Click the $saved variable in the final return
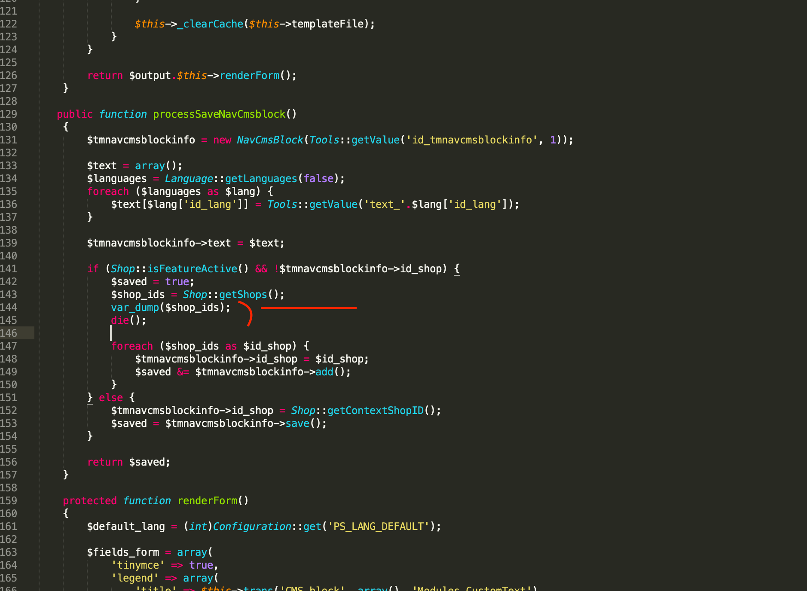807x591 pixels. coord(147,462)
